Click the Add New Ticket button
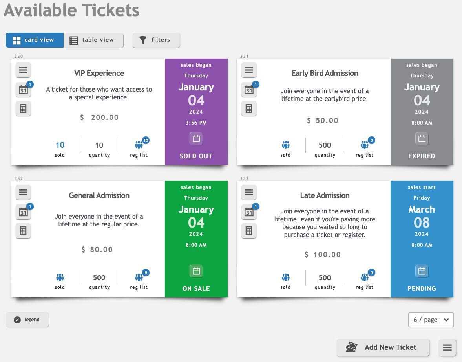The height and width of the screenshot is (362, 462). click(x=383, y=348)
